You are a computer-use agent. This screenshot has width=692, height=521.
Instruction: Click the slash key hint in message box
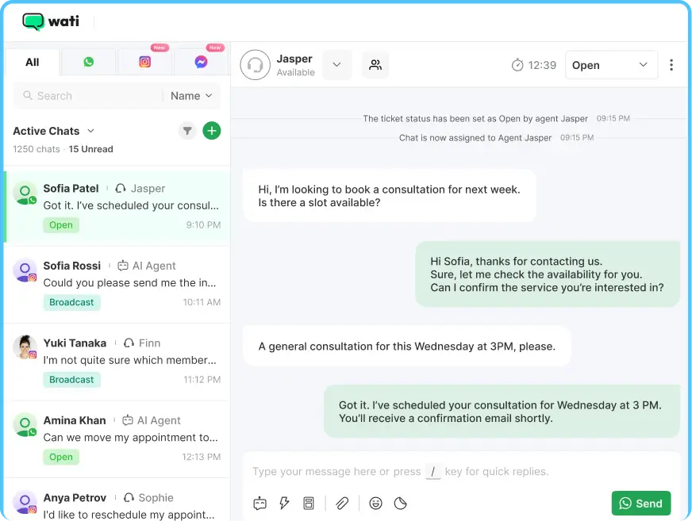click(x=433, y=472)
